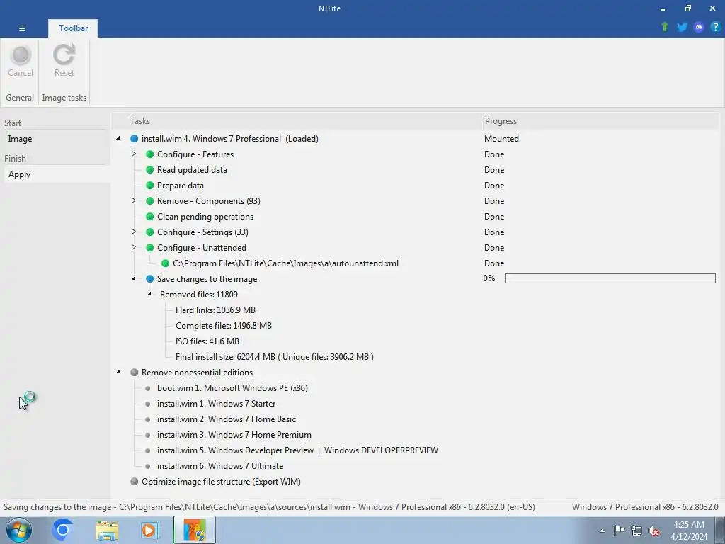Click the Mounted status text
Screen dimensions: 725x544
[501, 139]
